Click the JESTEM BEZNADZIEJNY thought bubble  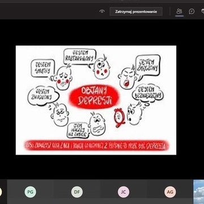(x=148, y=93)
